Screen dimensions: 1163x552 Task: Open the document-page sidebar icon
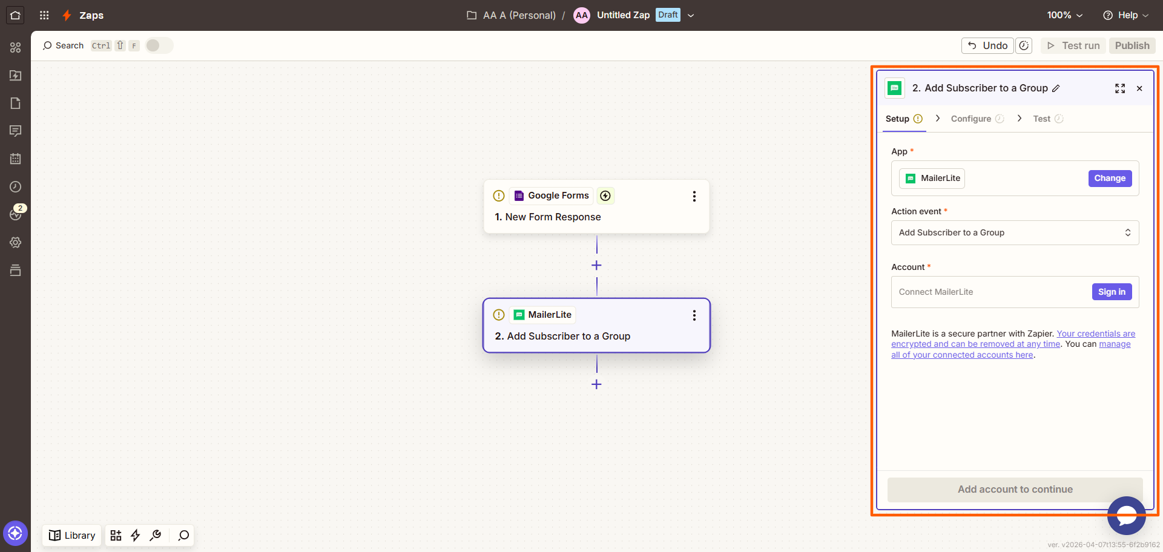15,103
